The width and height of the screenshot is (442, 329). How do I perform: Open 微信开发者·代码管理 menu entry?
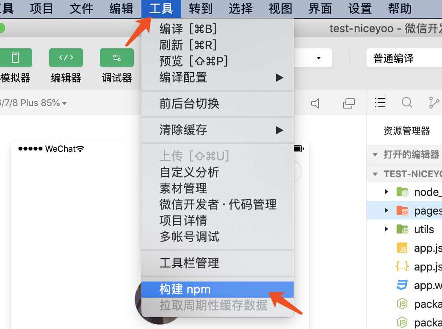218,204
